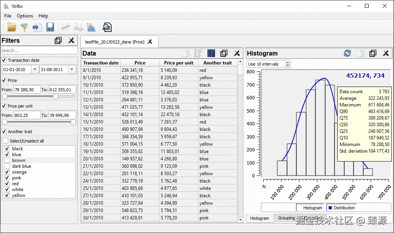
Task: Check Select/Unselect all checkbox
Action: [x=5, y=141]
